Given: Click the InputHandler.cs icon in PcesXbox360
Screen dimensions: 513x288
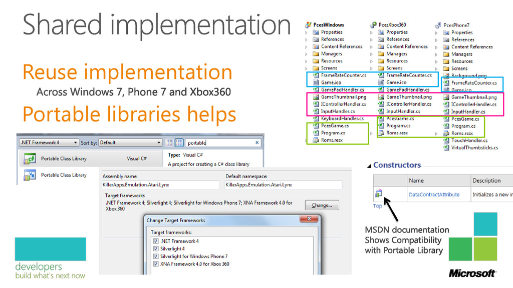Looking at the screenshot, I should [x=381, y=111].
